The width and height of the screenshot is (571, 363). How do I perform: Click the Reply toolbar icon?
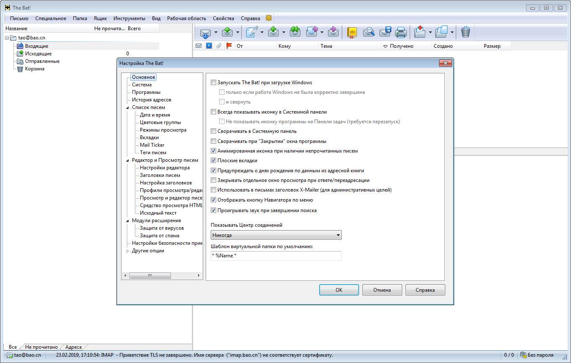(x=274, y=32)
